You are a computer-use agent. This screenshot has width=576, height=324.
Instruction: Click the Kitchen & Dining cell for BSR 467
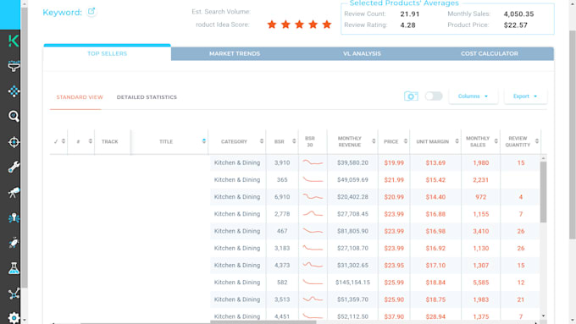coord(237,231)
